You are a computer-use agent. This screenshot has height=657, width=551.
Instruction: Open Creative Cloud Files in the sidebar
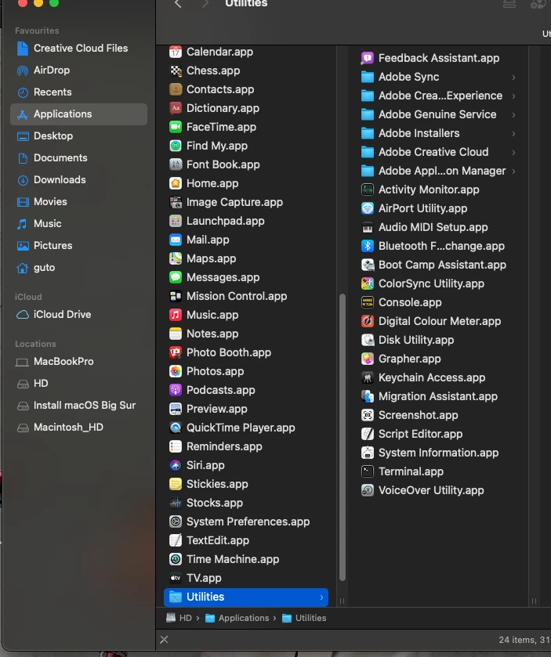point(79,49)
